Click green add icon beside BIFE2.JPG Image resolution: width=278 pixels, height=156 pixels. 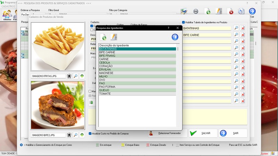[x=82, y=135]
